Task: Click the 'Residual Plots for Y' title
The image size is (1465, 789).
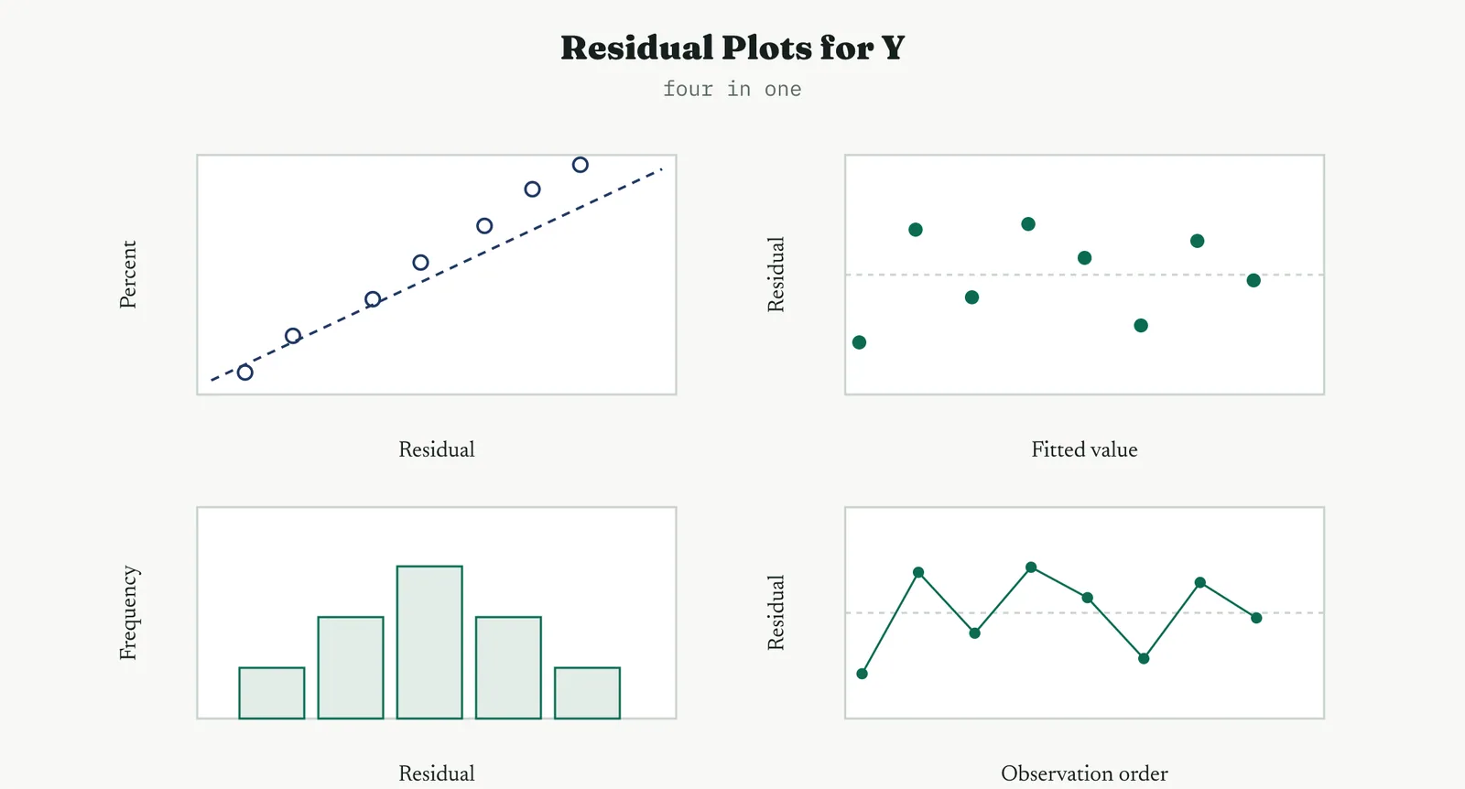Action: point(732,48)
